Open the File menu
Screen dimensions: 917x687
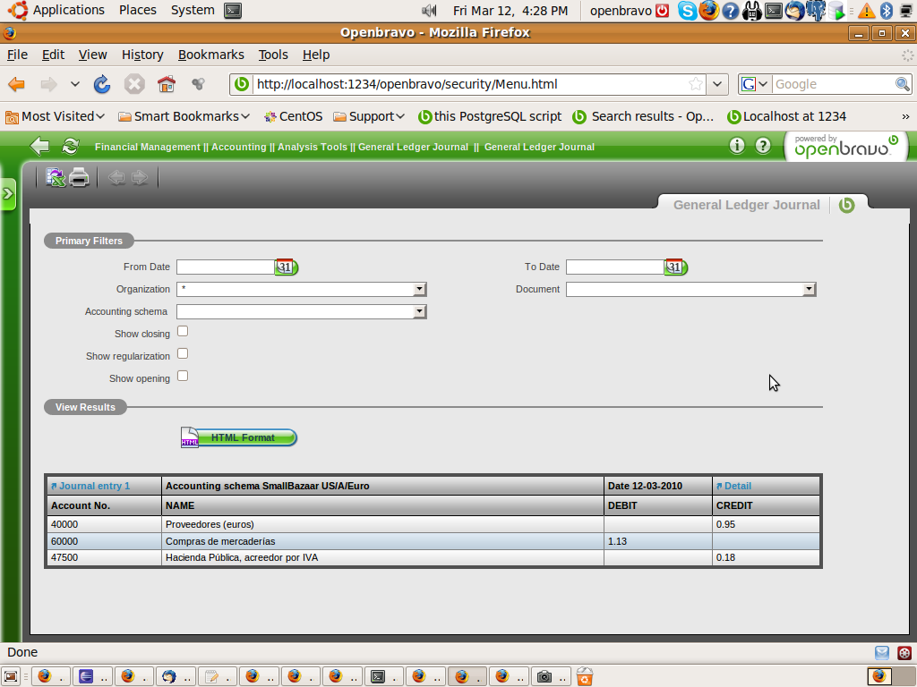click(x=17, y=55)
